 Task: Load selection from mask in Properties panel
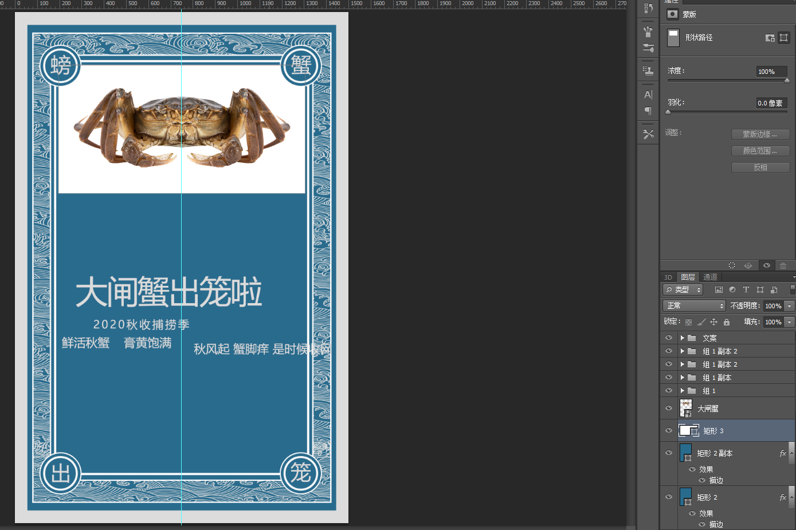[x=731, y=265]
